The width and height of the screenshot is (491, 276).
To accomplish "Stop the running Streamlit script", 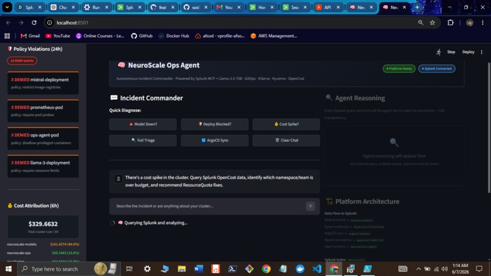I will 451,52.
